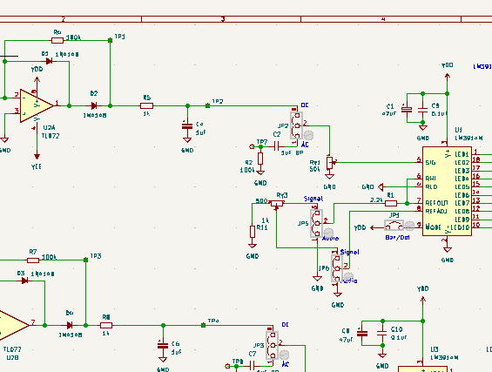Click GND arrow at RLO pin

click(x=381, y=187)
